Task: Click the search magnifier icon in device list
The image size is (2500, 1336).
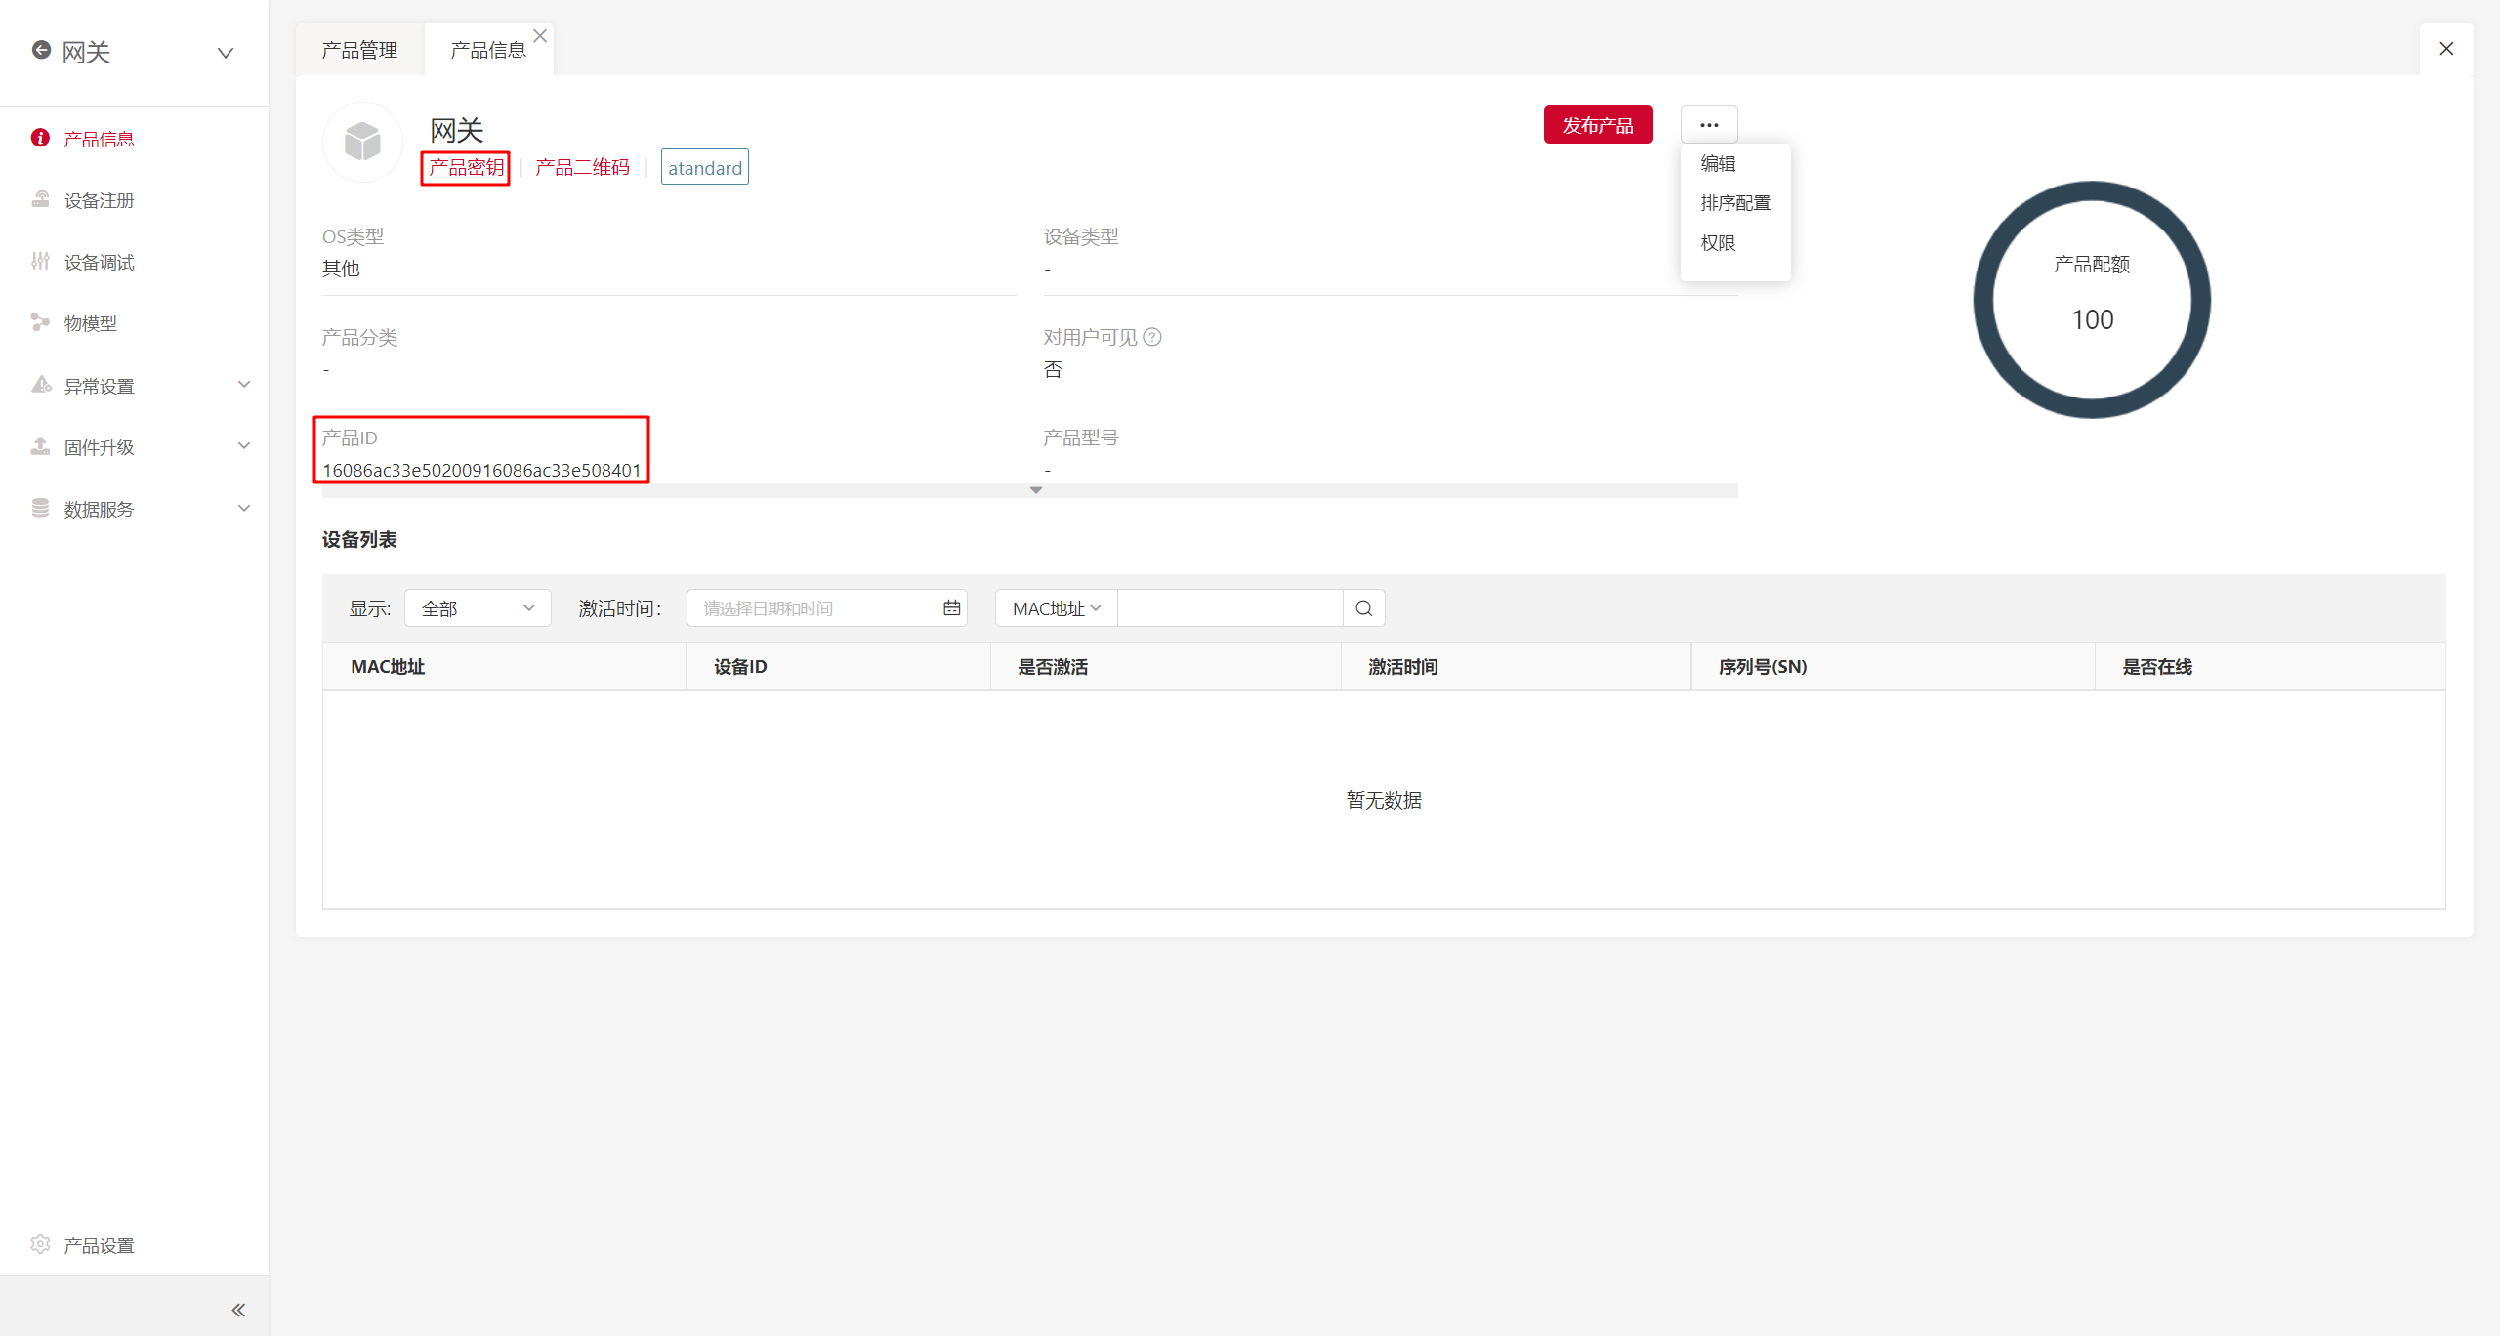Action: (x=1364, y=608)
